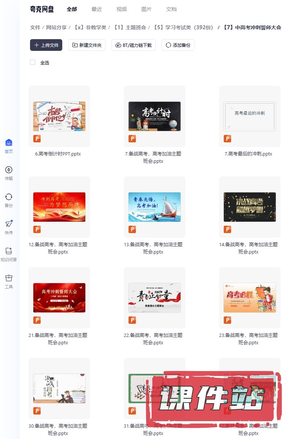Click PowerPoint icon on 6.高考倒计时PPT file

(37, 139)
